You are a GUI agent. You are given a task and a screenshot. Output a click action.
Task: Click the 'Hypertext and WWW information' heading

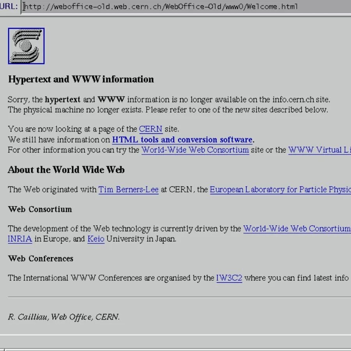81,79
